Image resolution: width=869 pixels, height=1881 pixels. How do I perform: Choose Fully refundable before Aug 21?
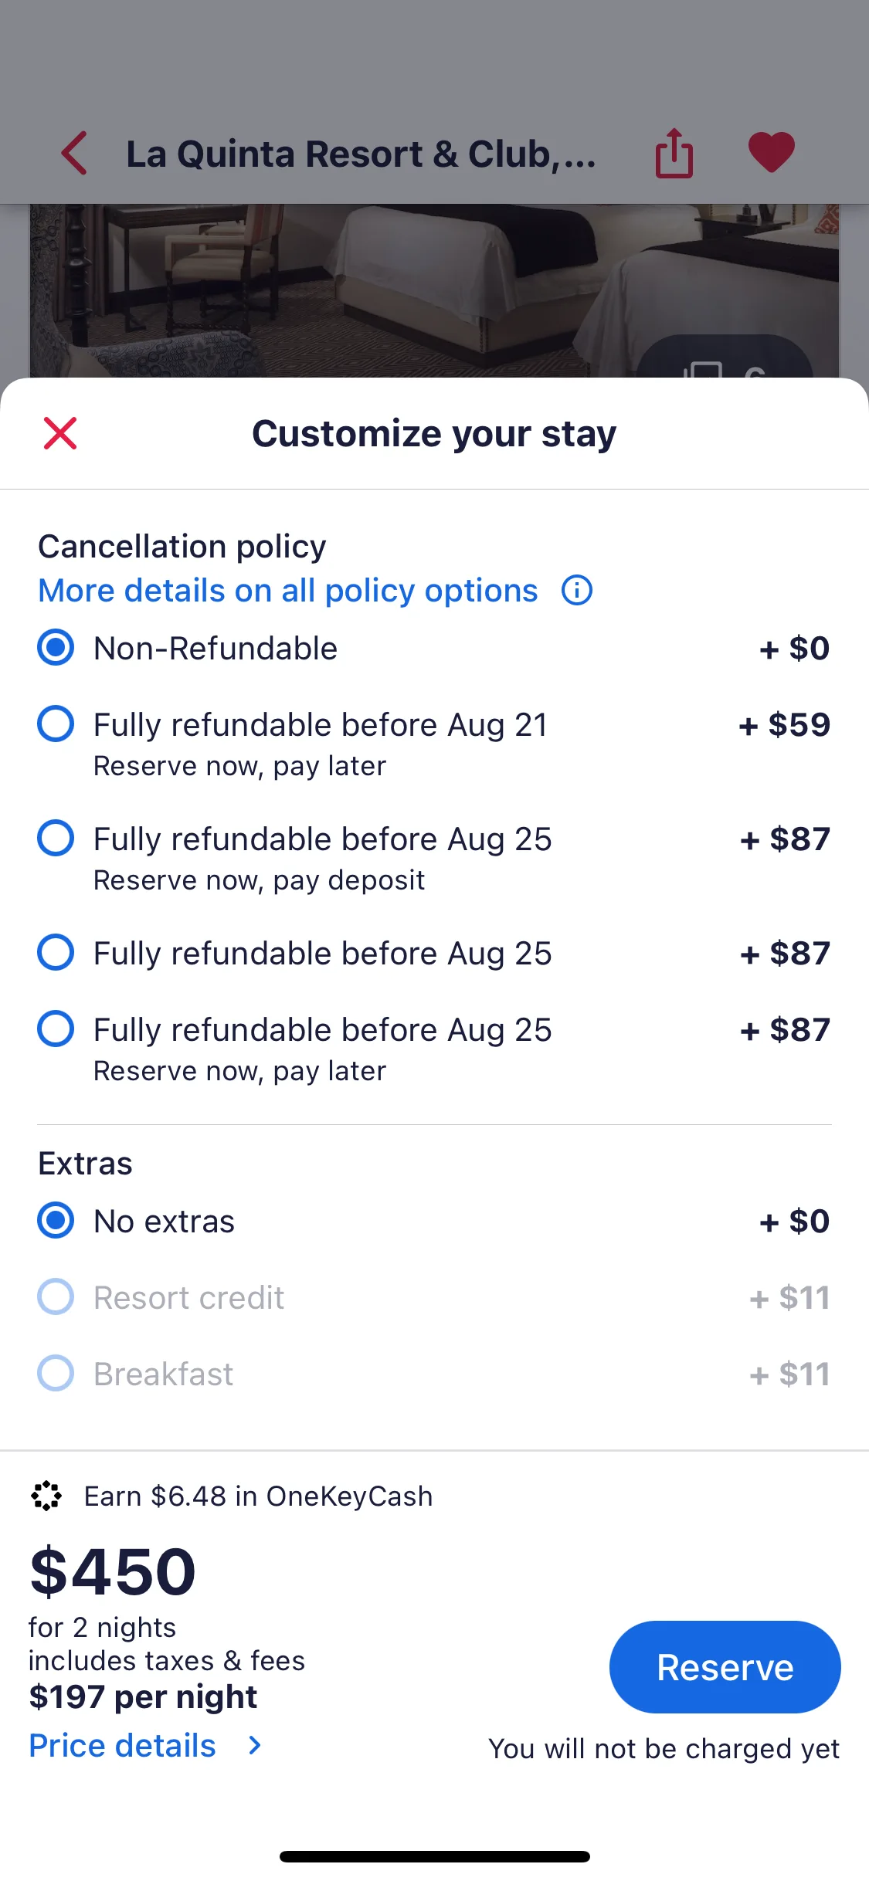coord(434,743)
